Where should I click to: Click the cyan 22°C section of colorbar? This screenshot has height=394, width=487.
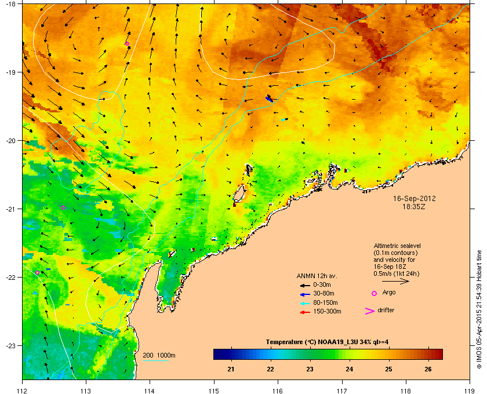(x=271, y=354)
